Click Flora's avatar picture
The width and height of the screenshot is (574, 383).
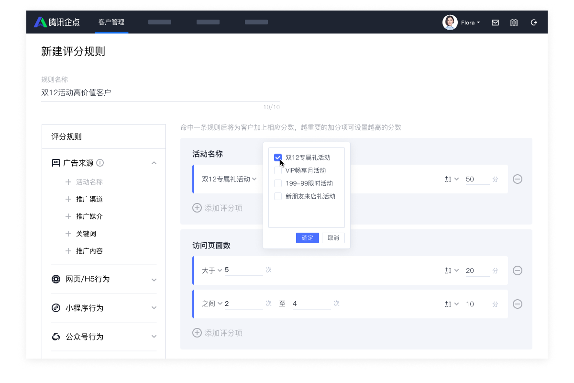[450, 23]
